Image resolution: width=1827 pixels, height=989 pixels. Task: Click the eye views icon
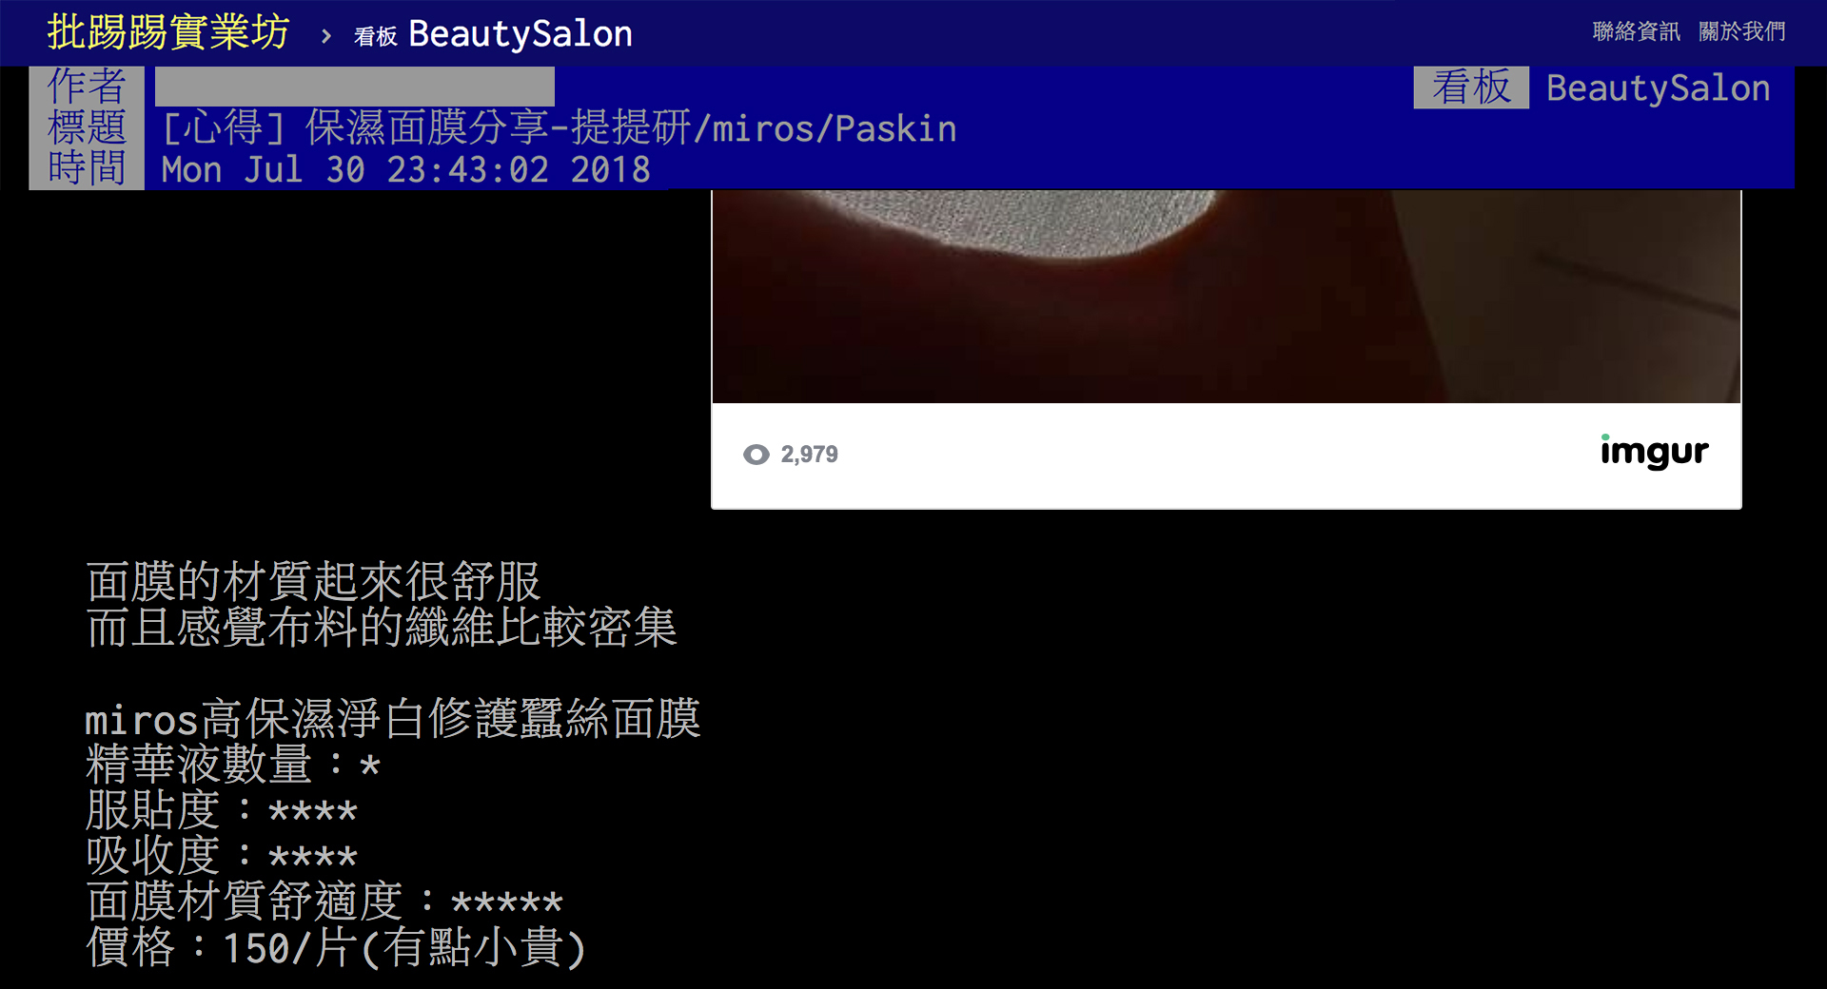tap(756, 455)
